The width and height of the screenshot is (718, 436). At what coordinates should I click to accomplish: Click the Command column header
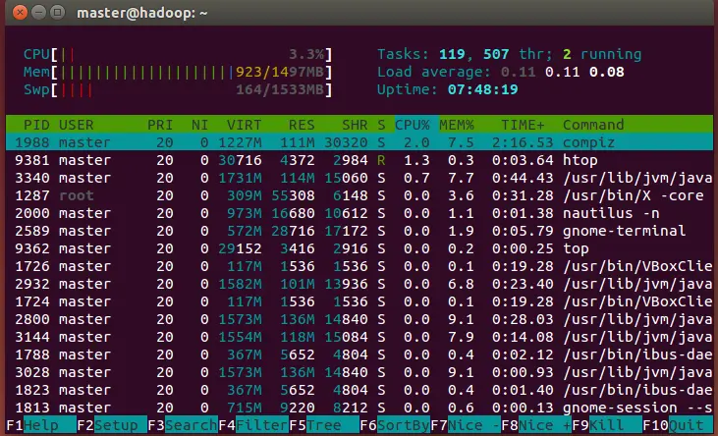(594, 125)
